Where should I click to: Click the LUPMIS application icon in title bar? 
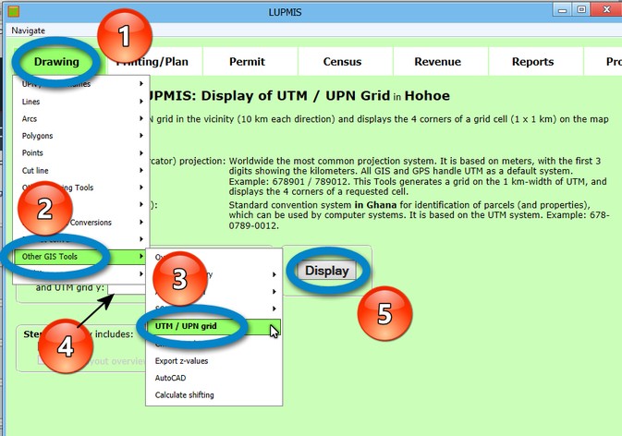pos(13,11)
